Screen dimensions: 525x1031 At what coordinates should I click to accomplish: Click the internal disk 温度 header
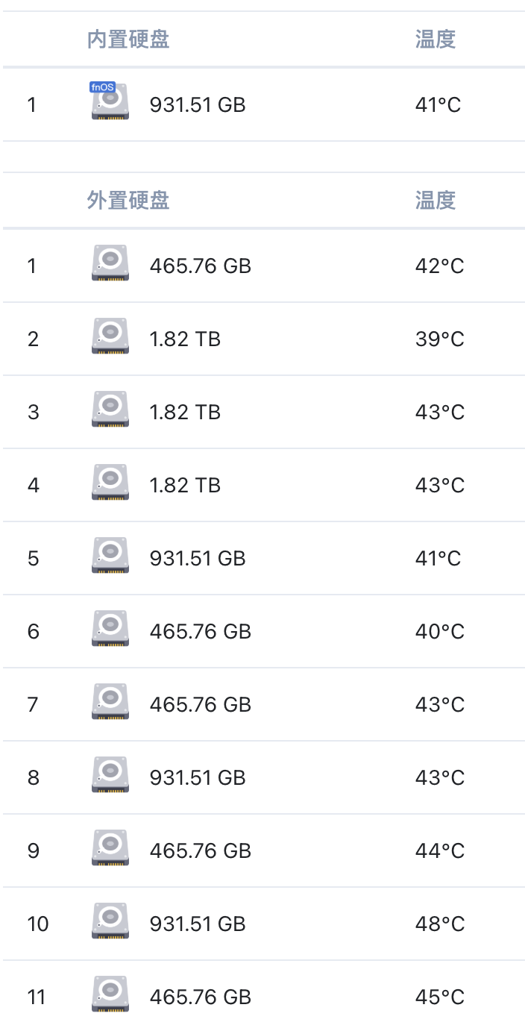click(x=436, y=39)
